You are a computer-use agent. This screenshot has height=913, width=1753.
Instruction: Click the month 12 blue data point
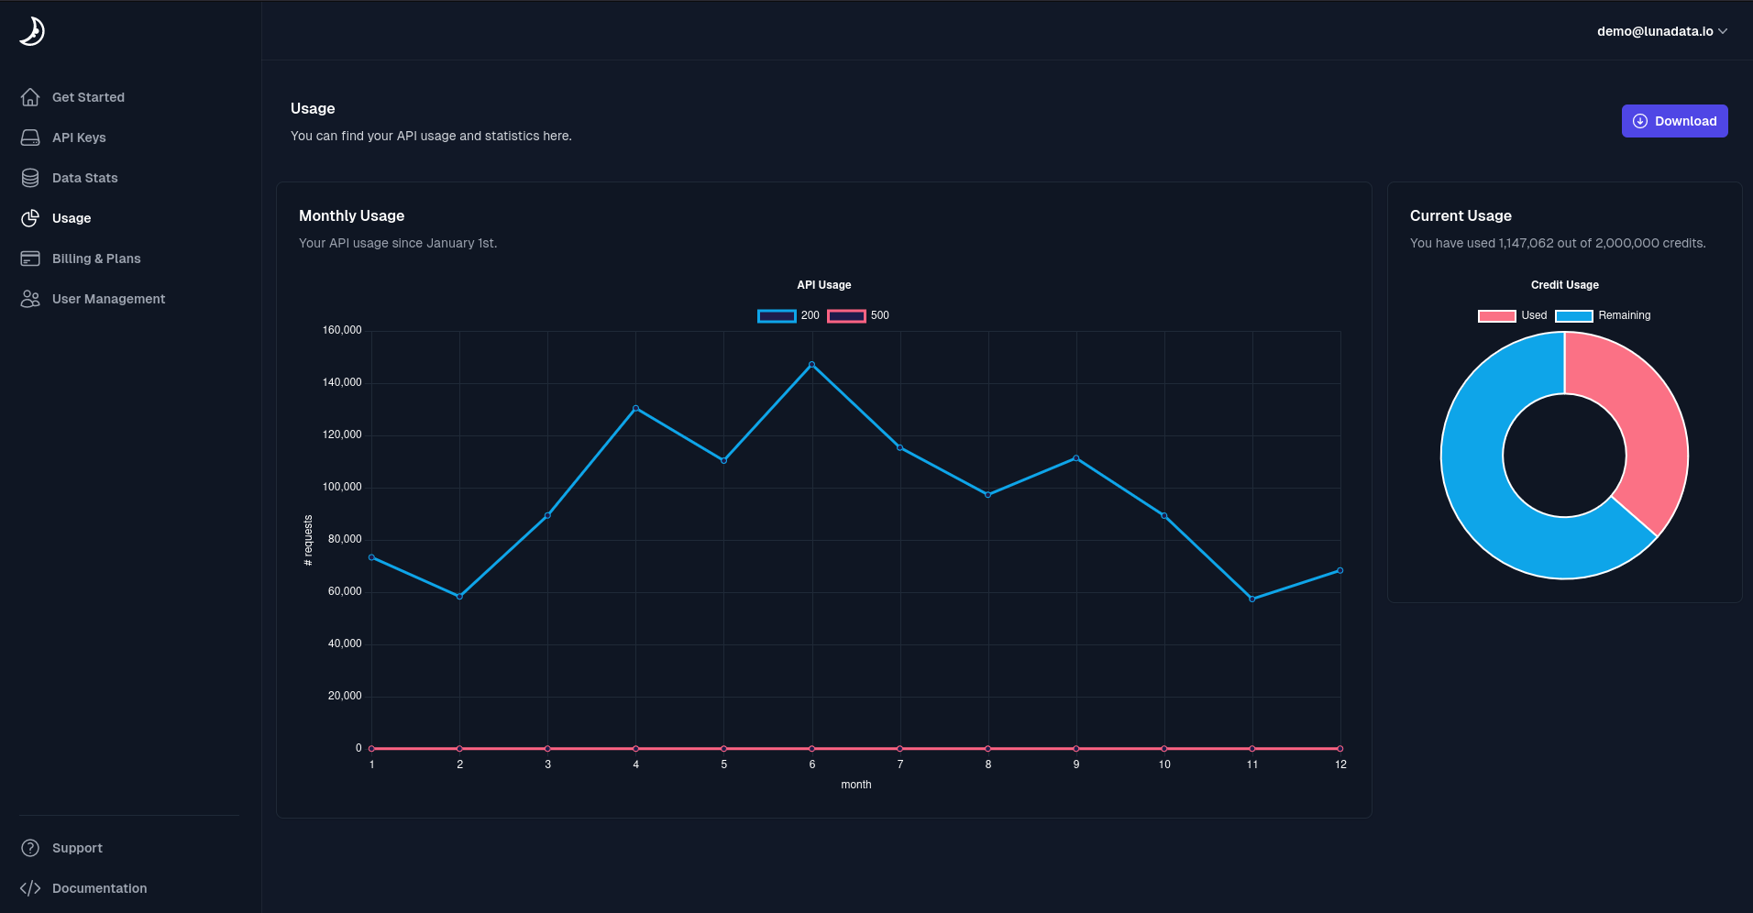pos(1340,571)
